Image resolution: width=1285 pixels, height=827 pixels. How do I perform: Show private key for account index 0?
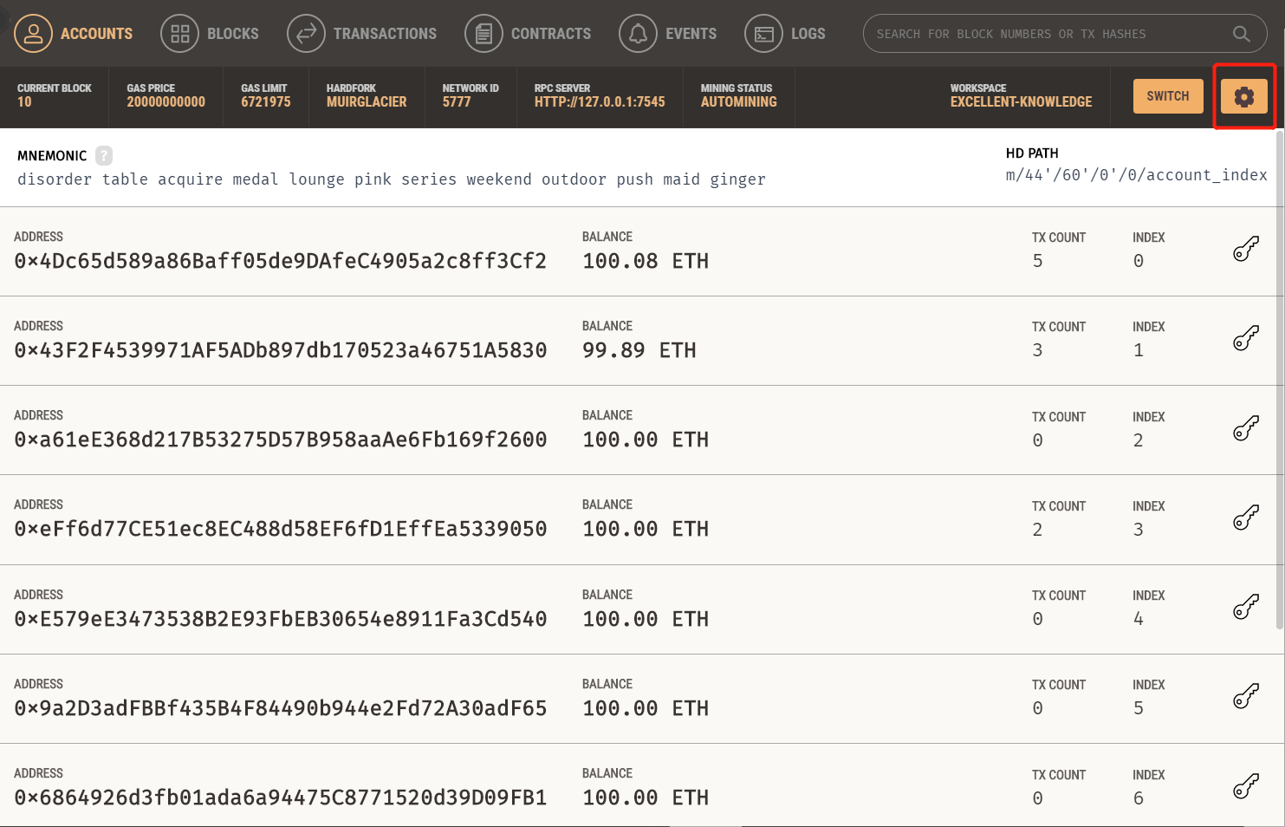pos(1245,250)
